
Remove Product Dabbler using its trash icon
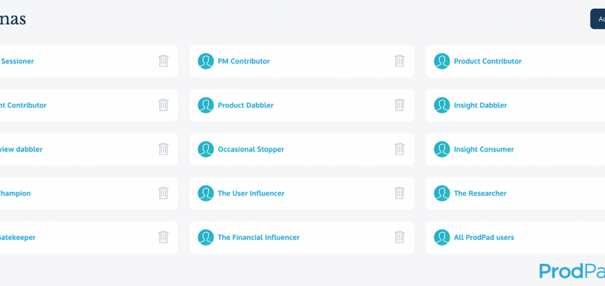click(x=399, y=104)
